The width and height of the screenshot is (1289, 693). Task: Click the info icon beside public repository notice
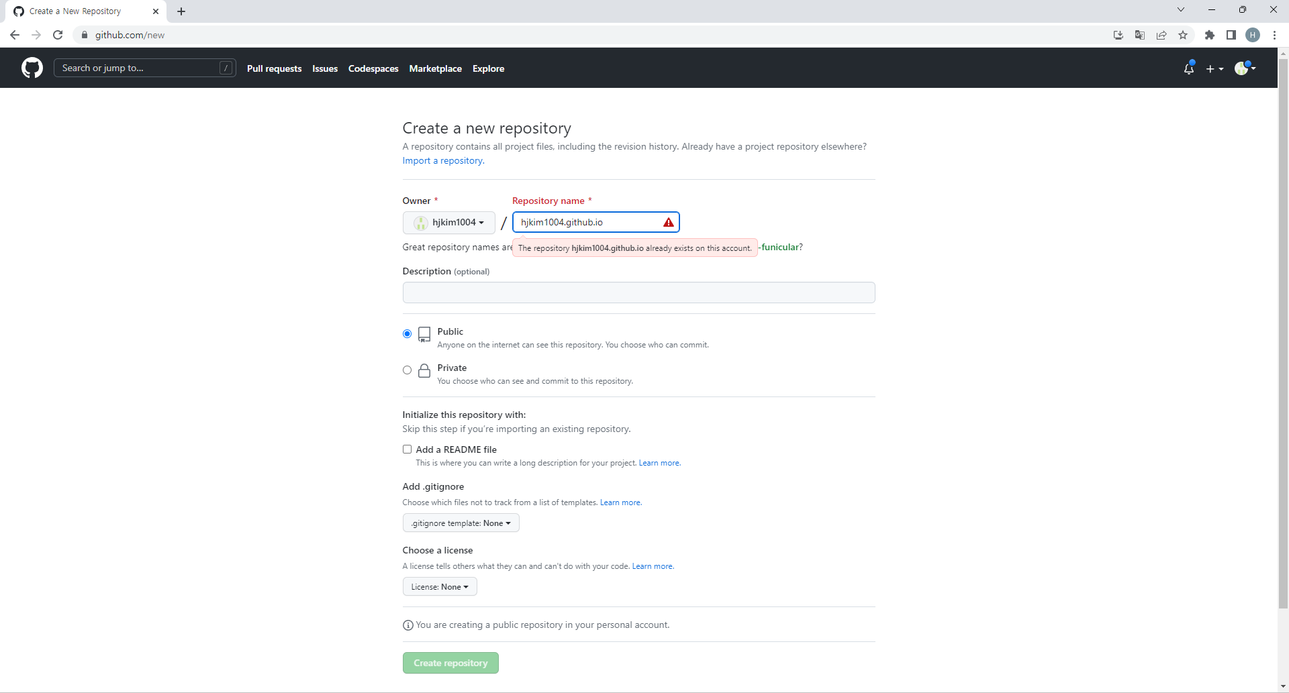point(408,625)
